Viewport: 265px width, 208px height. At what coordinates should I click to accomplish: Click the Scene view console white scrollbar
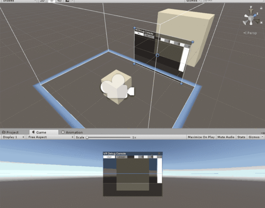click(x=184, y=59)
